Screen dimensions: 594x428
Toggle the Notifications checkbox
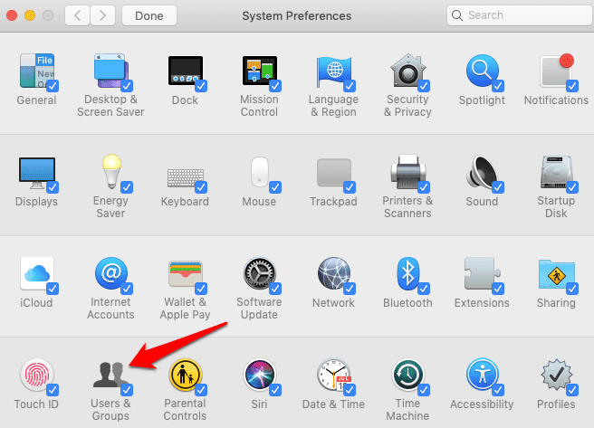click(x=572, y=86)
